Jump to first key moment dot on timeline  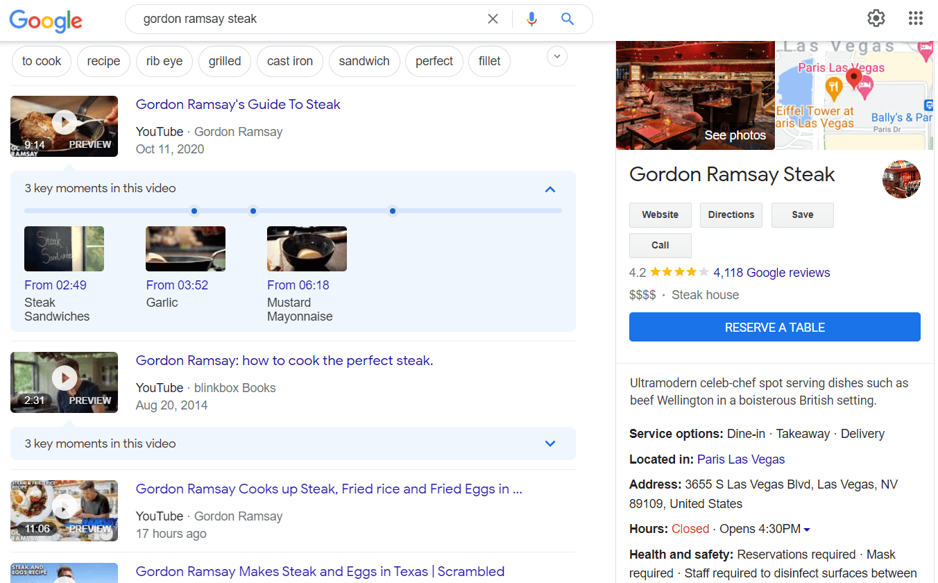pos(194,211)
